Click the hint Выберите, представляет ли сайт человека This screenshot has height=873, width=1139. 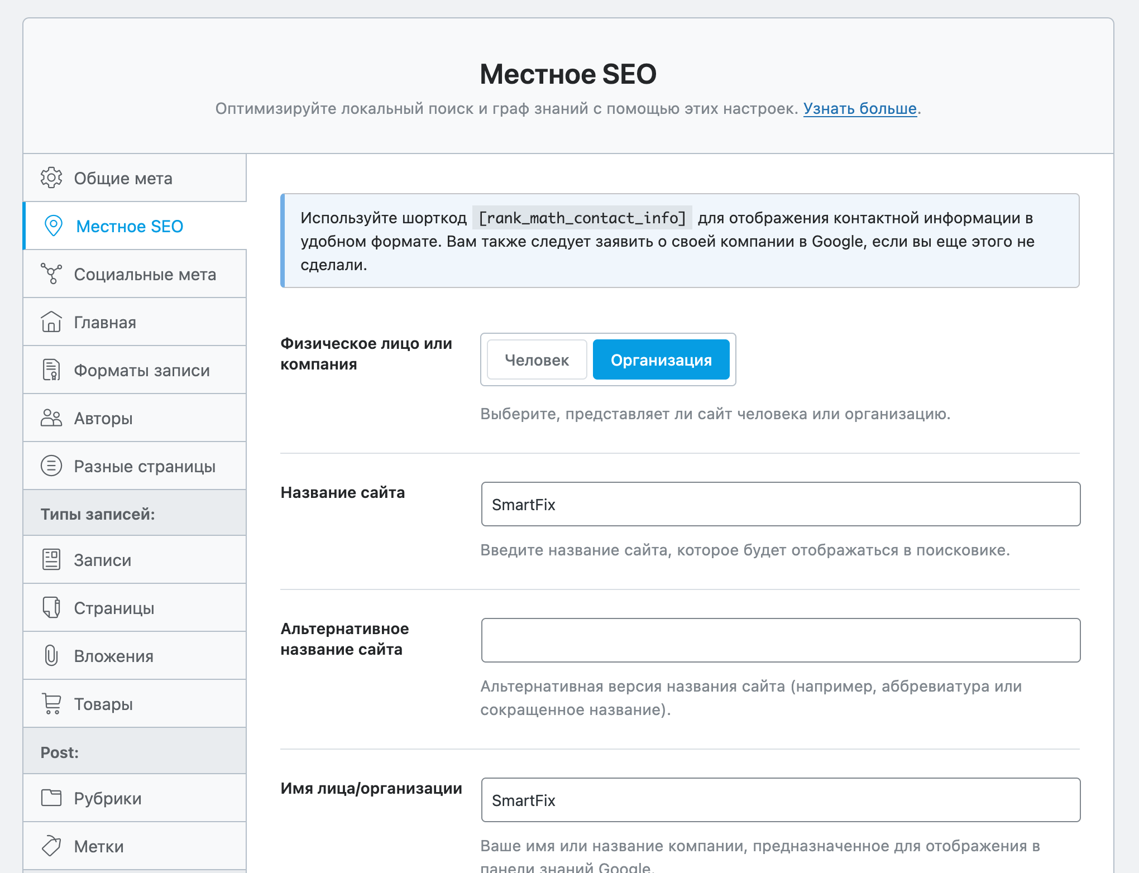[715, 414]
